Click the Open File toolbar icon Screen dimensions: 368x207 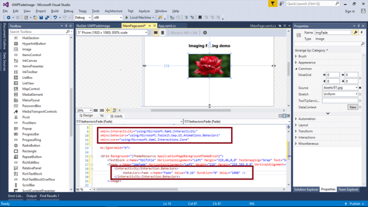[x=35, y=18]
